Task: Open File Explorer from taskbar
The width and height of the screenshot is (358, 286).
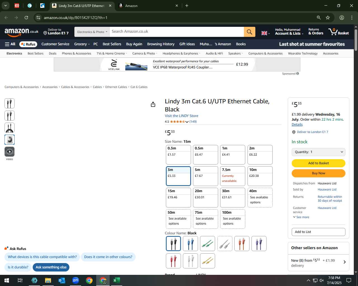Action: 48,280
